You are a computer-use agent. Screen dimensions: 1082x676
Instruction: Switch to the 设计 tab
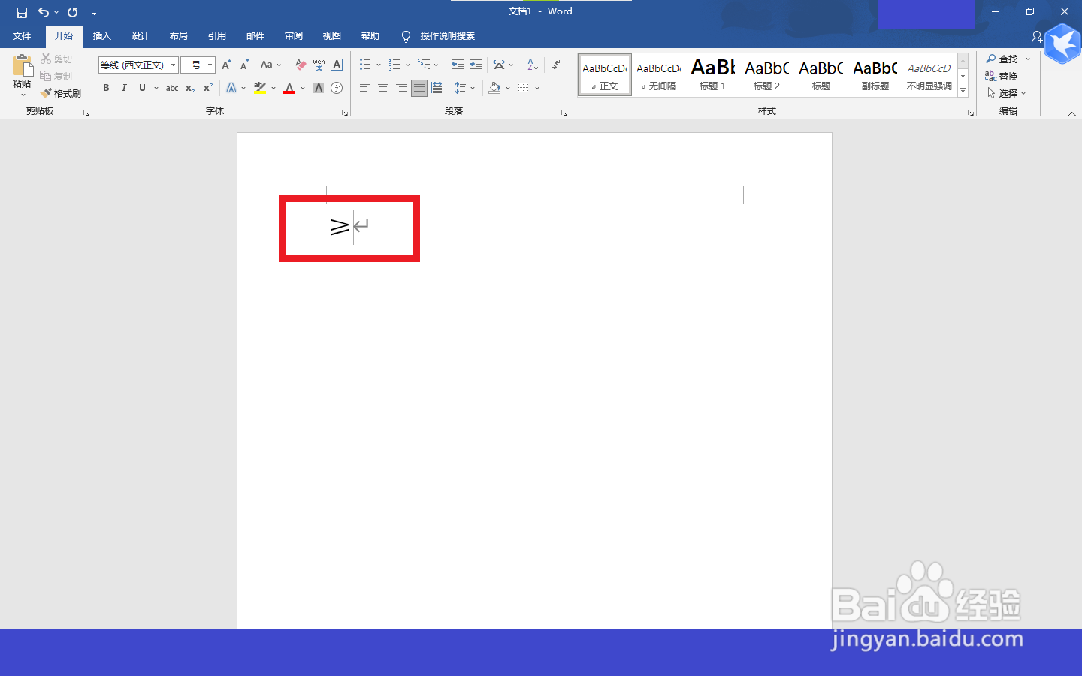[141, 36]
